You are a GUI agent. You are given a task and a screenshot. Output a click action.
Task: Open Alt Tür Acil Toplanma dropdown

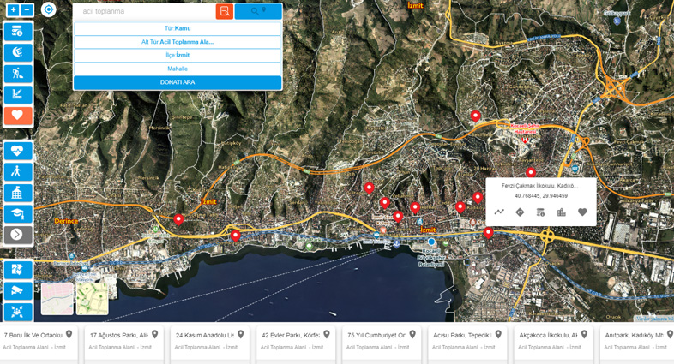pos(178,42)
